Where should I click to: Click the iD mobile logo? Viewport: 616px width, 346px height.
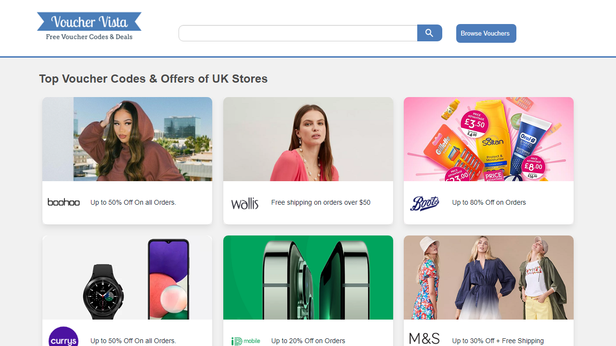pos(245,341)
